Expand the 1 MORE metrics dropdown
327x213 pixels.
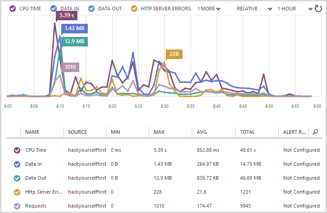[x=209, y=9]
